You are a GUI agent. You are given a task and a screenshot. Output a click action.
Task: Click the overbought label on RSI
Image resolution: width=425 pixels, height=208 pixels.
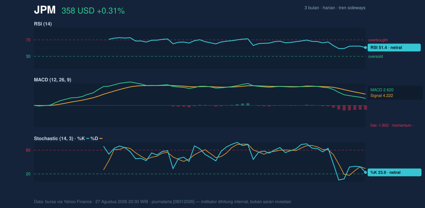pyautogui.click(x=378, y=40)
